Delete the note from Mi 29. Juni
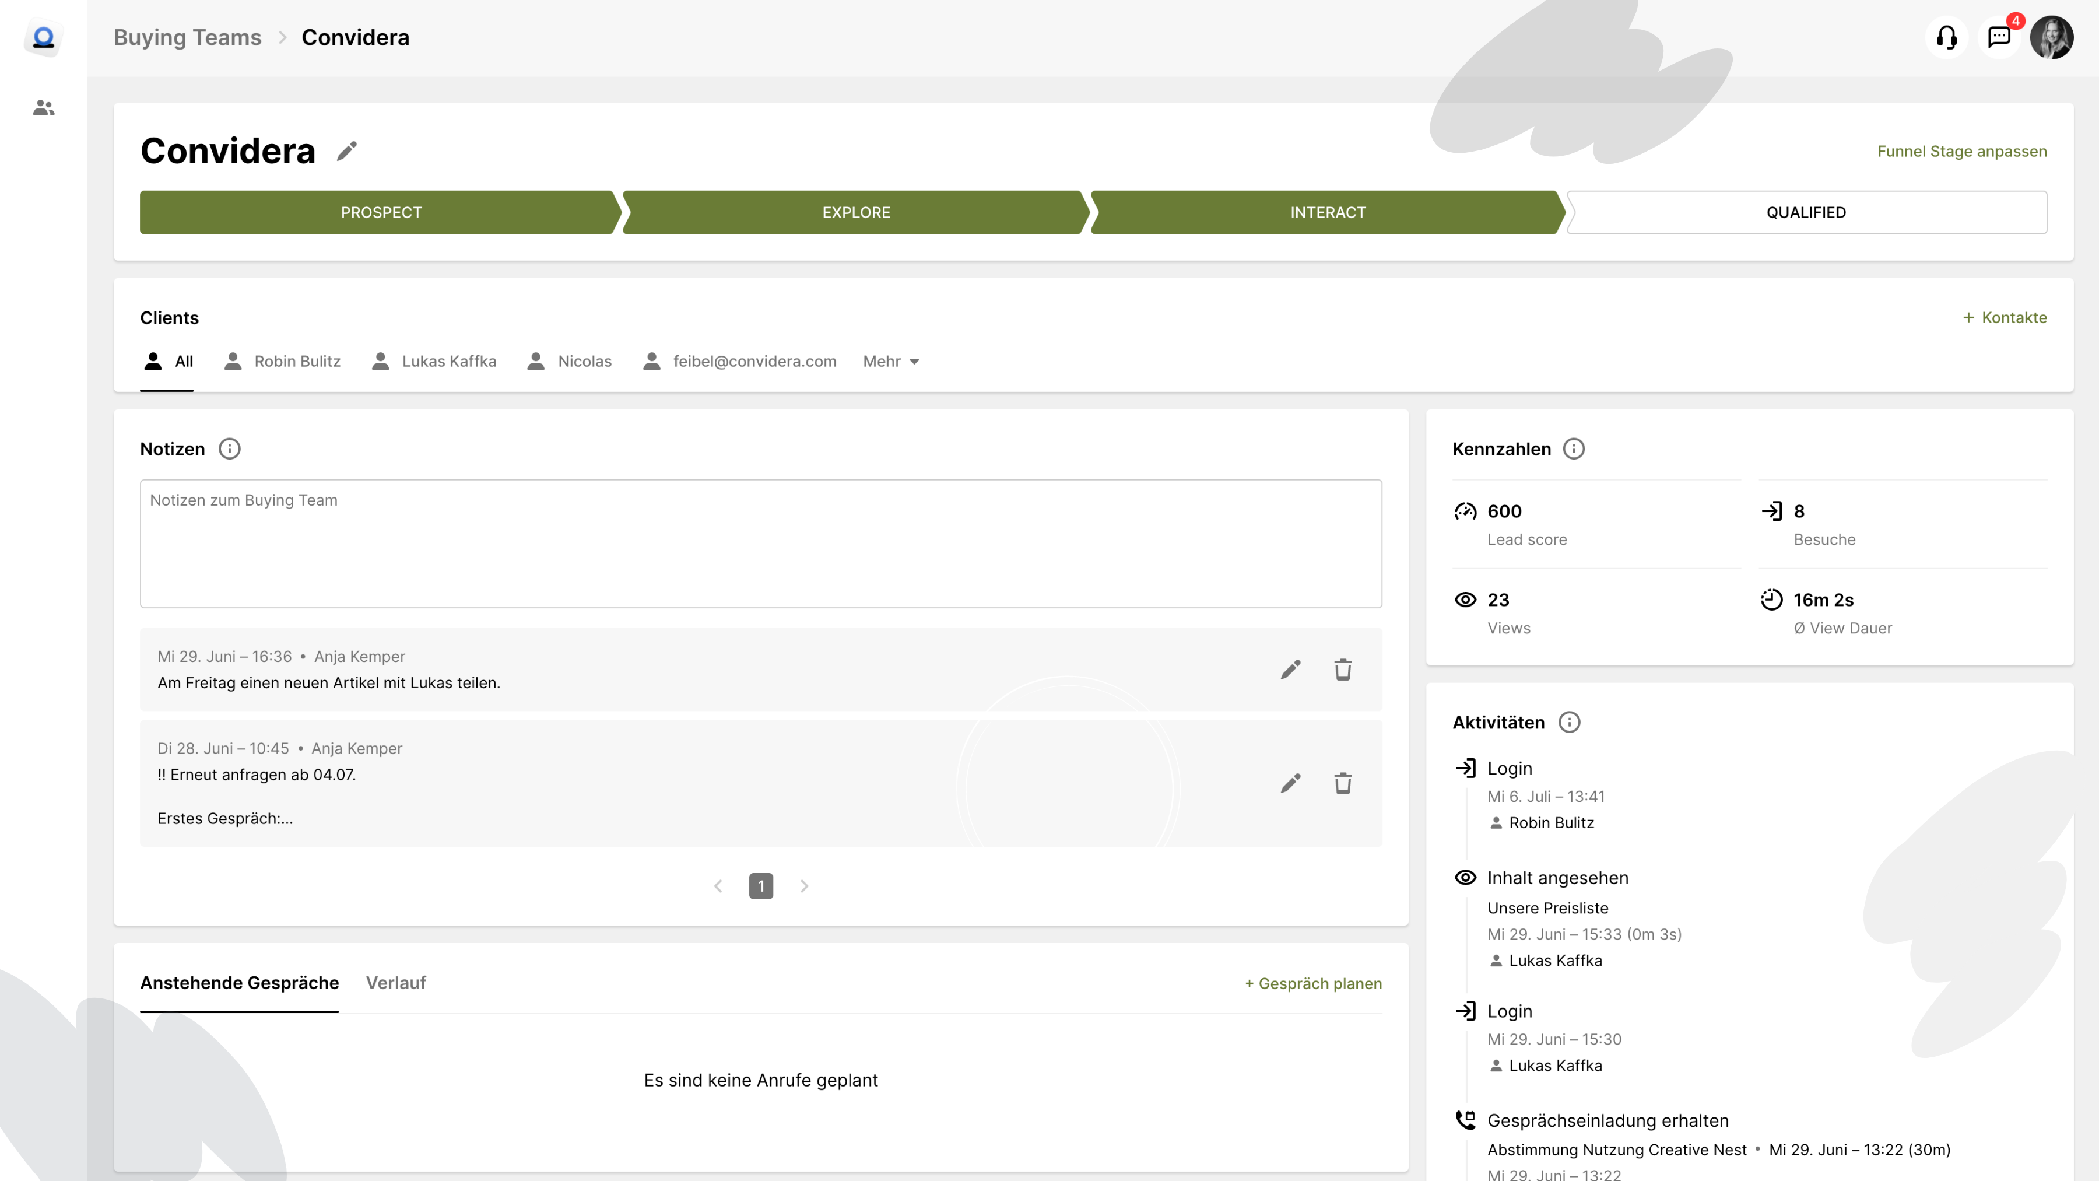2099x1181 pixels. pos(1343,669)
